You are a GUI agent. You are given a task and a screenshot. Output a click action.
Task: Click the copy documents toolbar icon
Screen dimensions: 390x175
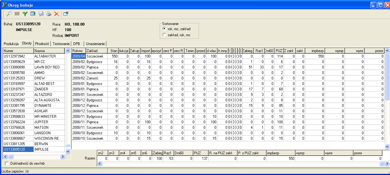[x=41, y=14]
